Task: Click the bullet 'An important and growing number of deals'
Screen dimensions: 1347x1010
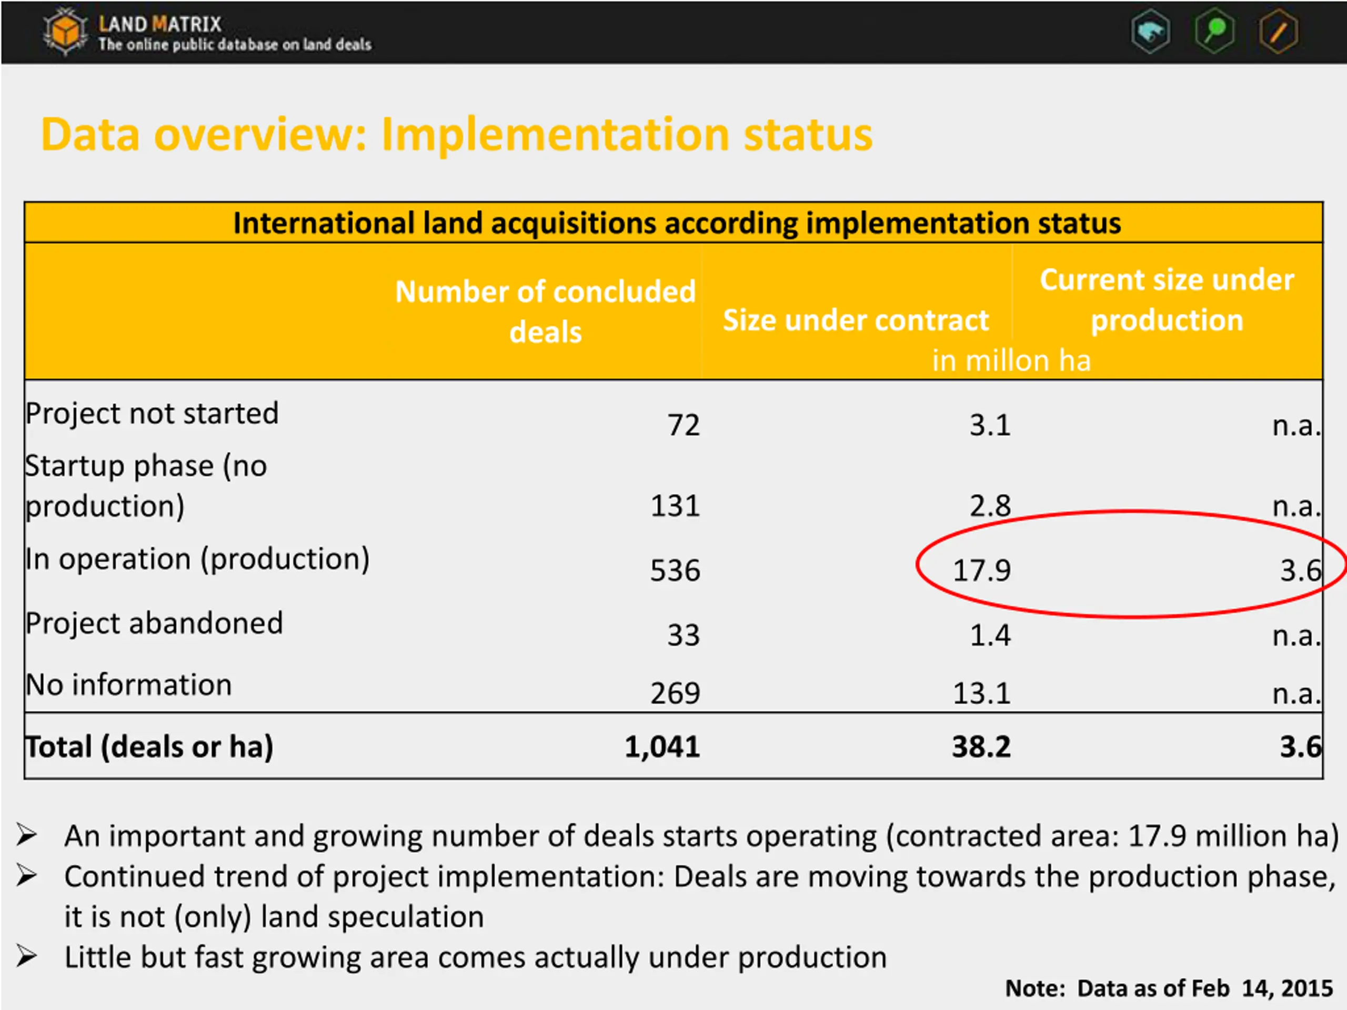Action: pyautogui.click(x=701, y=836)
